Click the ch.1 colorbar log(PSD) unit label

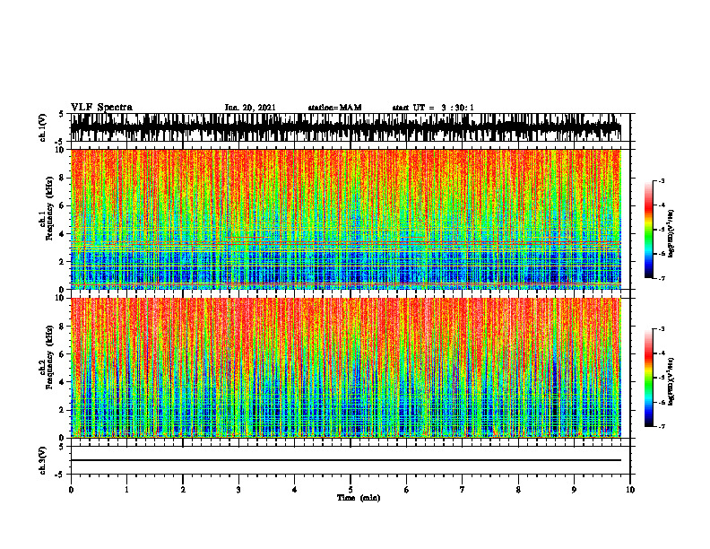(671, 234)
